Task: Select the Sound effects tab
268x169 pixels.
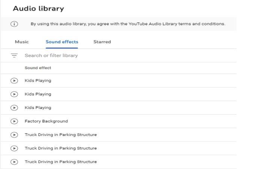Action: (62, 42)
